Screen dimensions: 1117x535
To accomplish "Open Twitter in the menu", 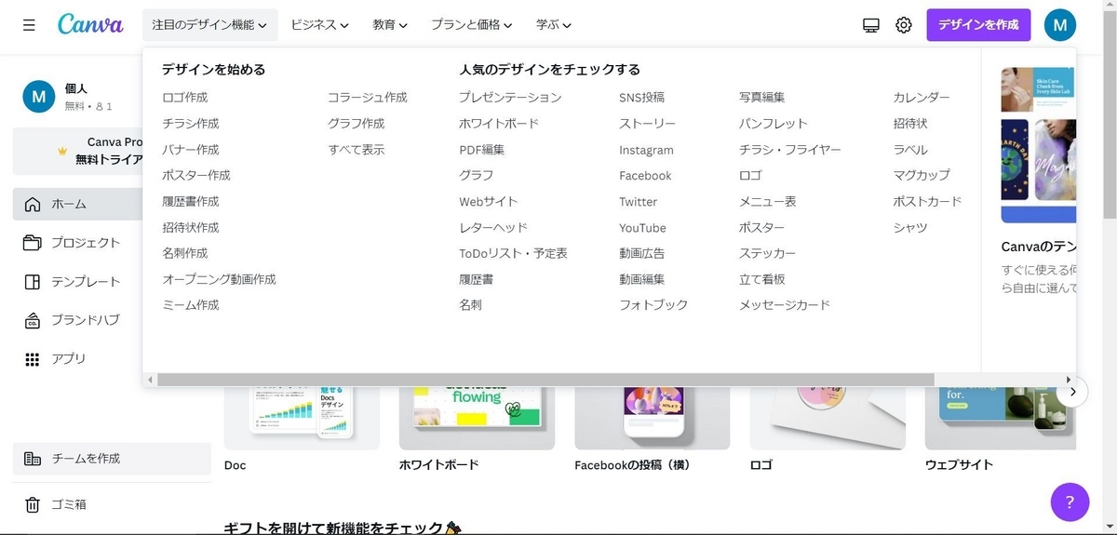I will pyautogui.click(x=639, y=202).
